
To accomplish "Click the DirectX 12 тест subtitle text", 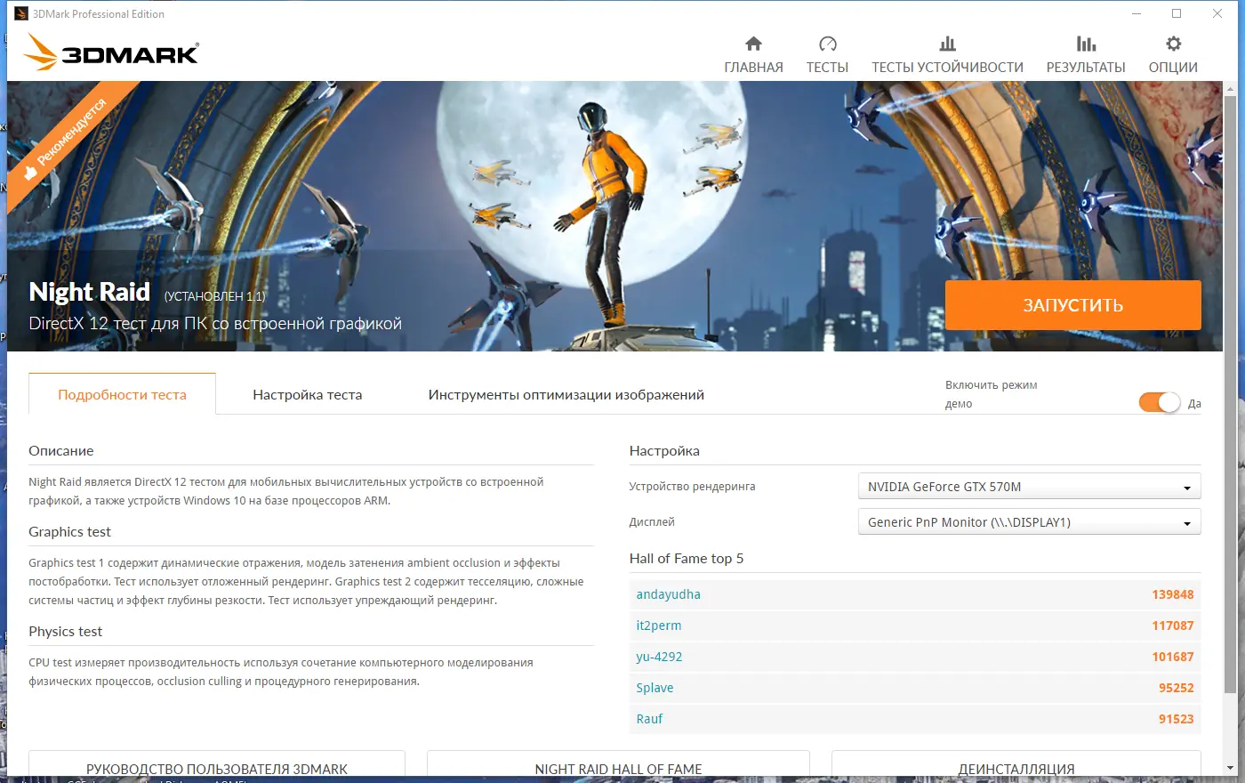I will 215,324.
